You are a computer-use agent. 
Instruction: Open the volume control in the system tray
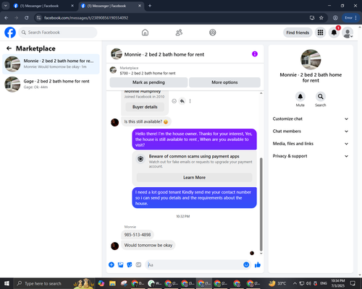pos(308,283)
